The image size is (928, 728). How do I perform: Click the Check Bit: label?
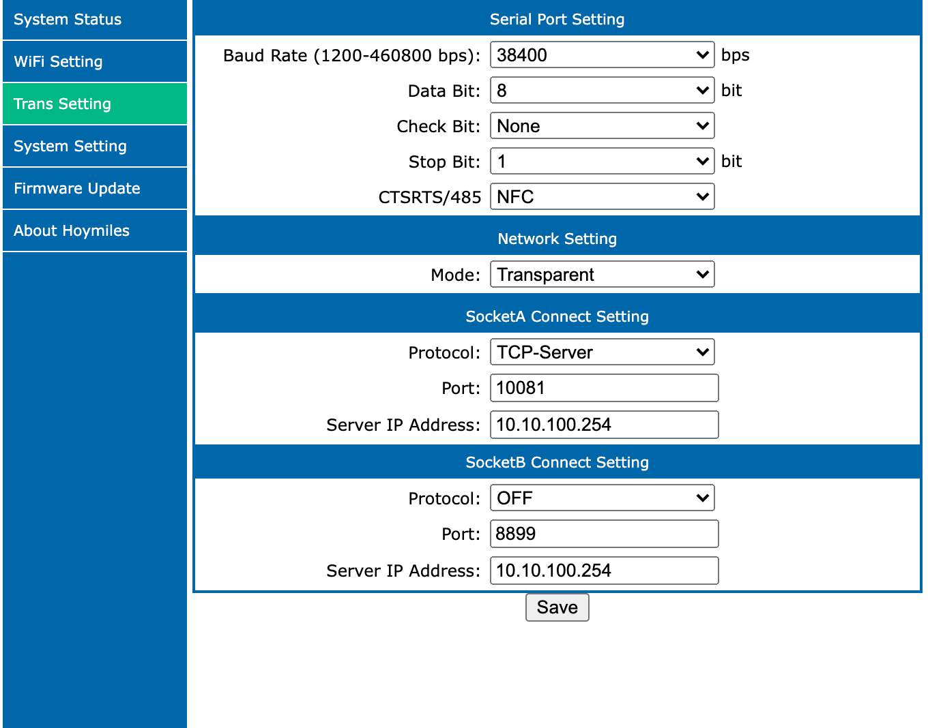point(439,126)
